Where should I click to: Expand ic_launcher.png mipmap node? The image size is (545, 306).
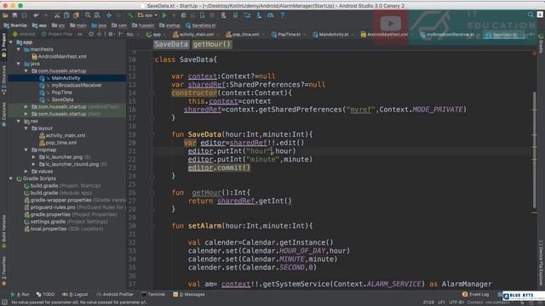click(x=33, y=156)
